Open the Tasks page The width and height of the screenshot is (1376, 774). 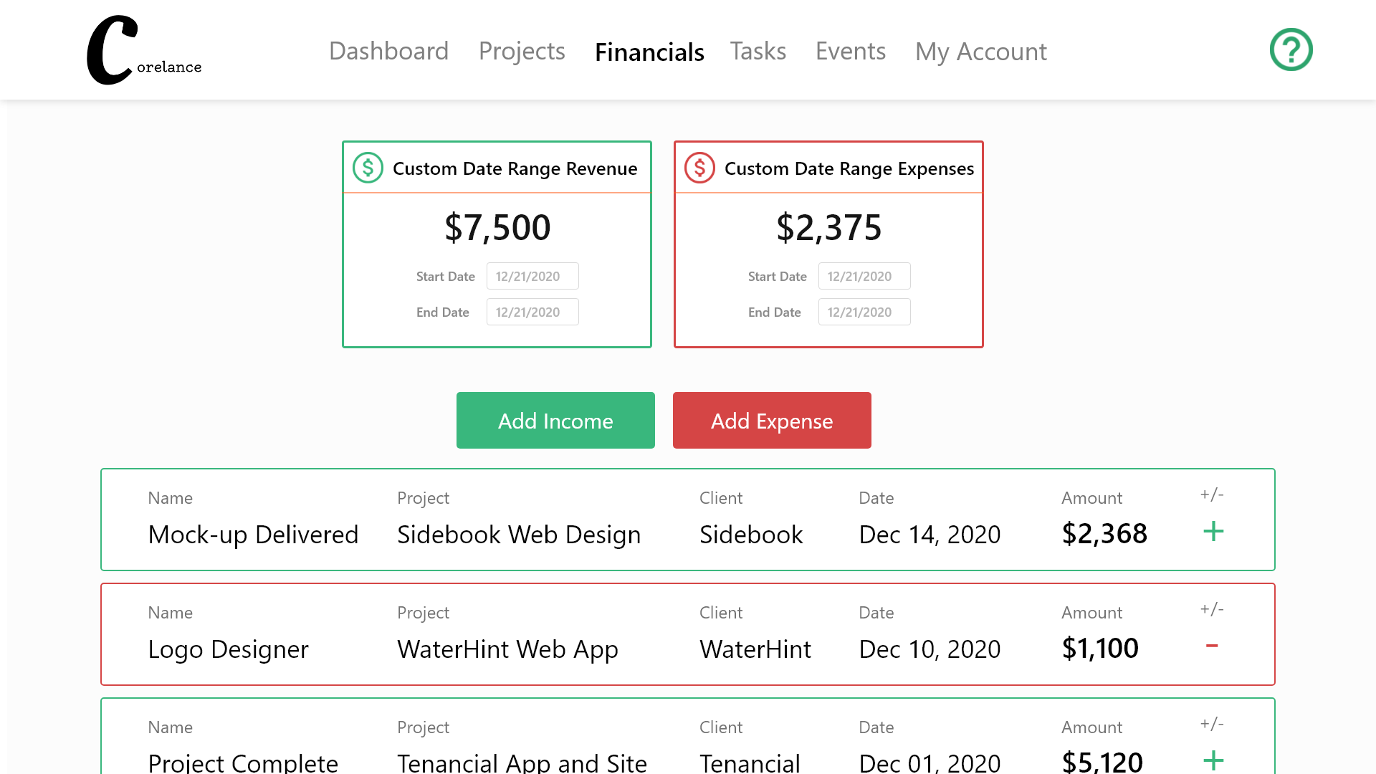point(758,52)
